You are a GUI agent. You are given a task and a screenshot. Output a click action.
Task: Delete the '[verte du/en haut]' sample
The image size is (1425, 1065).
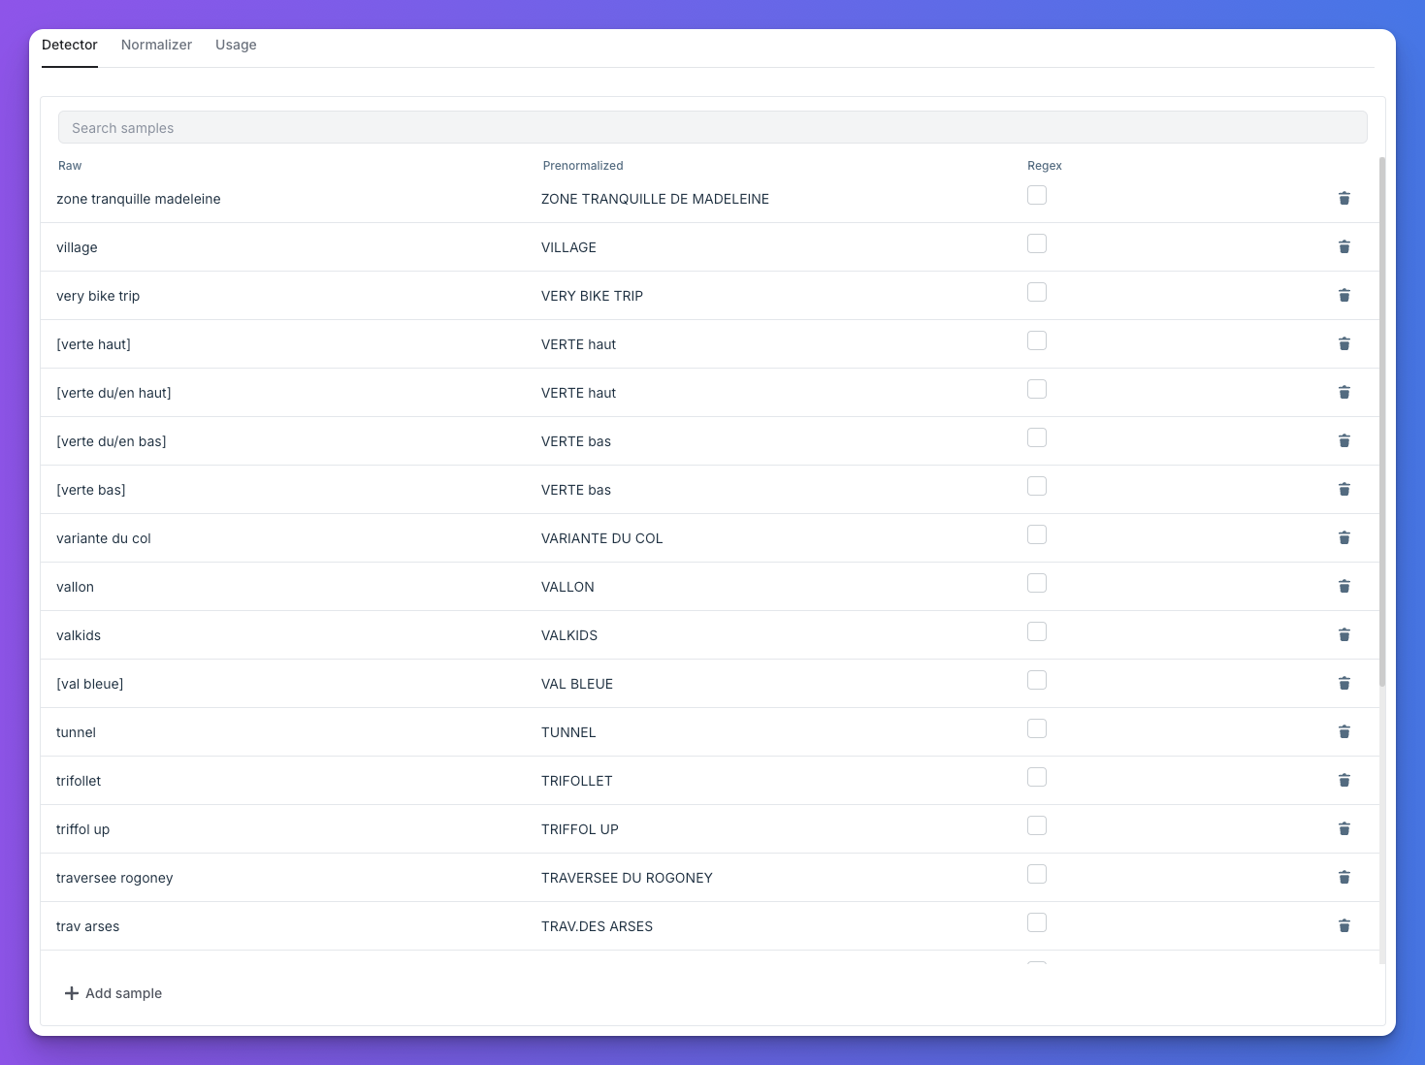(x=1344, y=392)
